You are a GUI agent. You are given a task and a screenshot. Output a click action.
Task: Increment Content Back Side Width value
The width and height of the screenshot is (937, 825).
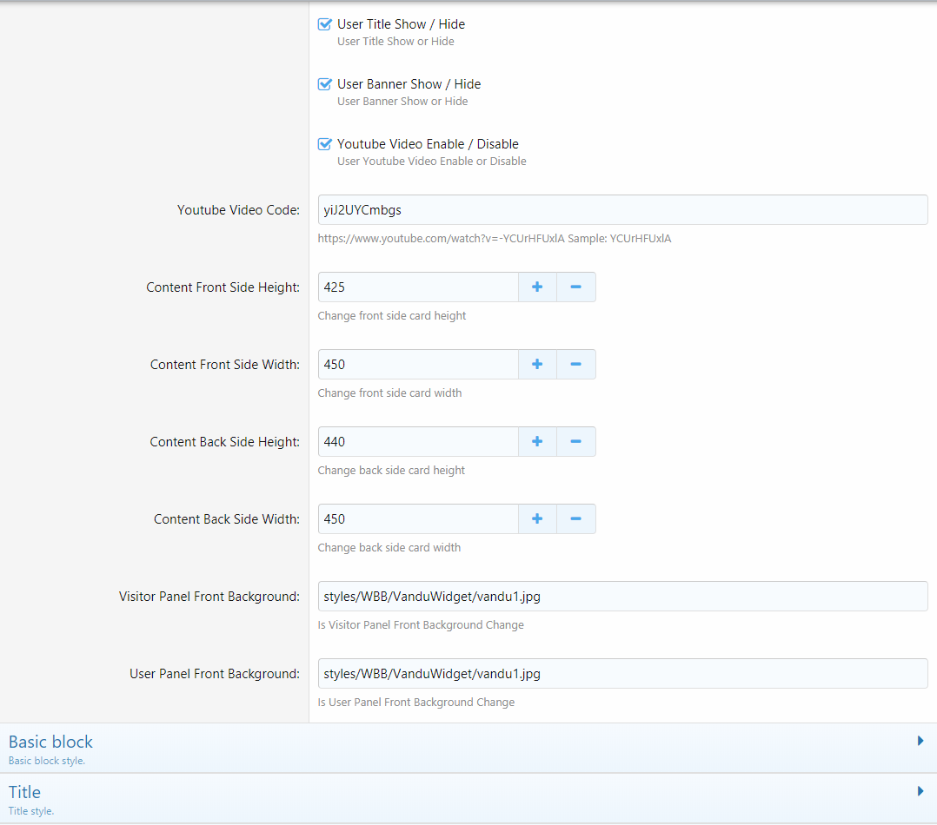coord(537,519)
